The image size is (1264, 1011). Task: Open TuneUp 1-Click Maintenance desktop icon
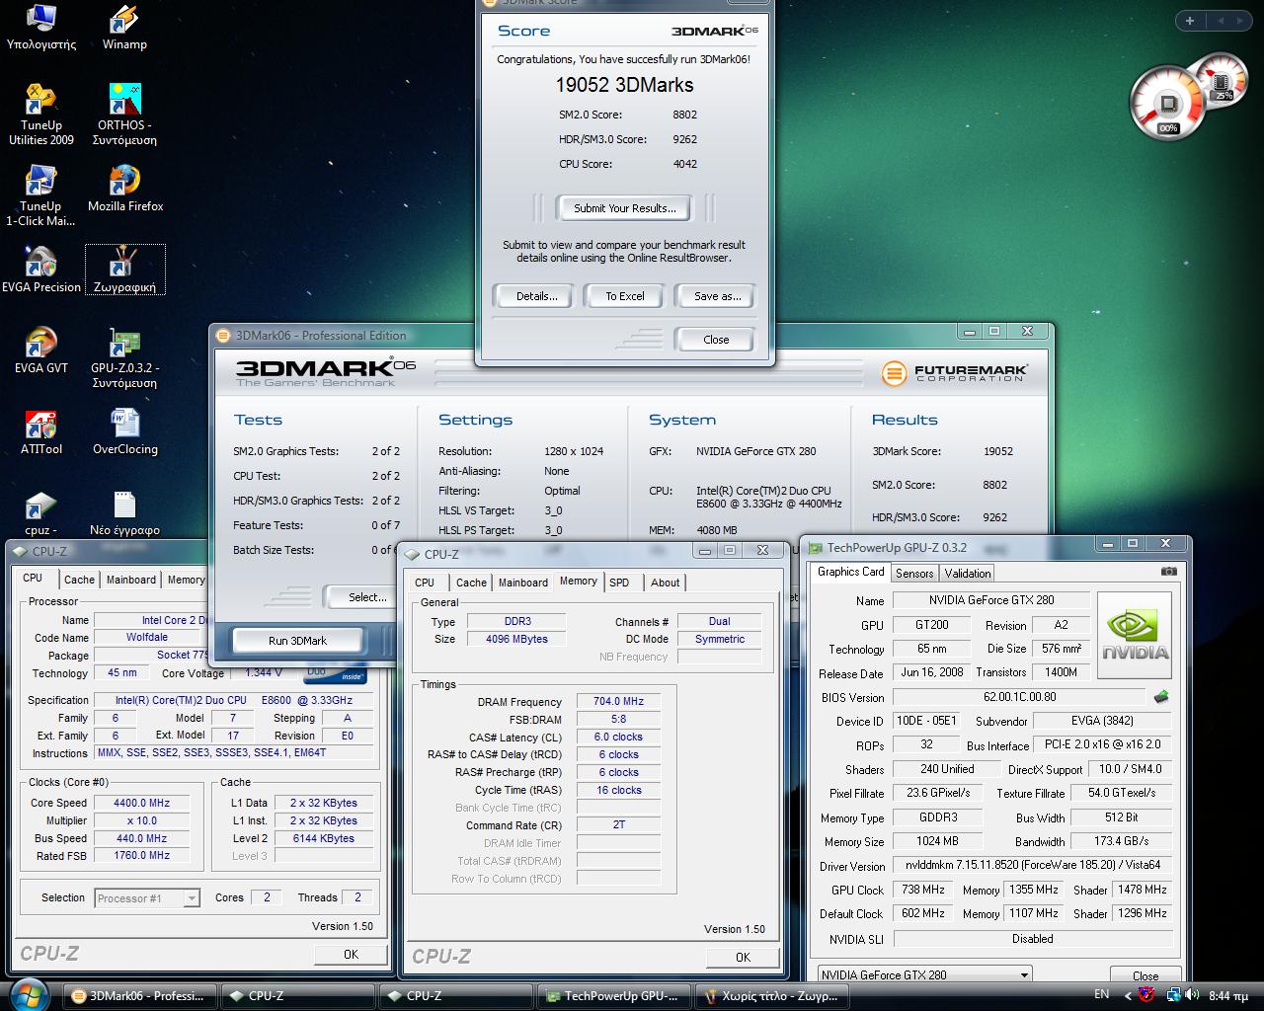pos(40,195)
